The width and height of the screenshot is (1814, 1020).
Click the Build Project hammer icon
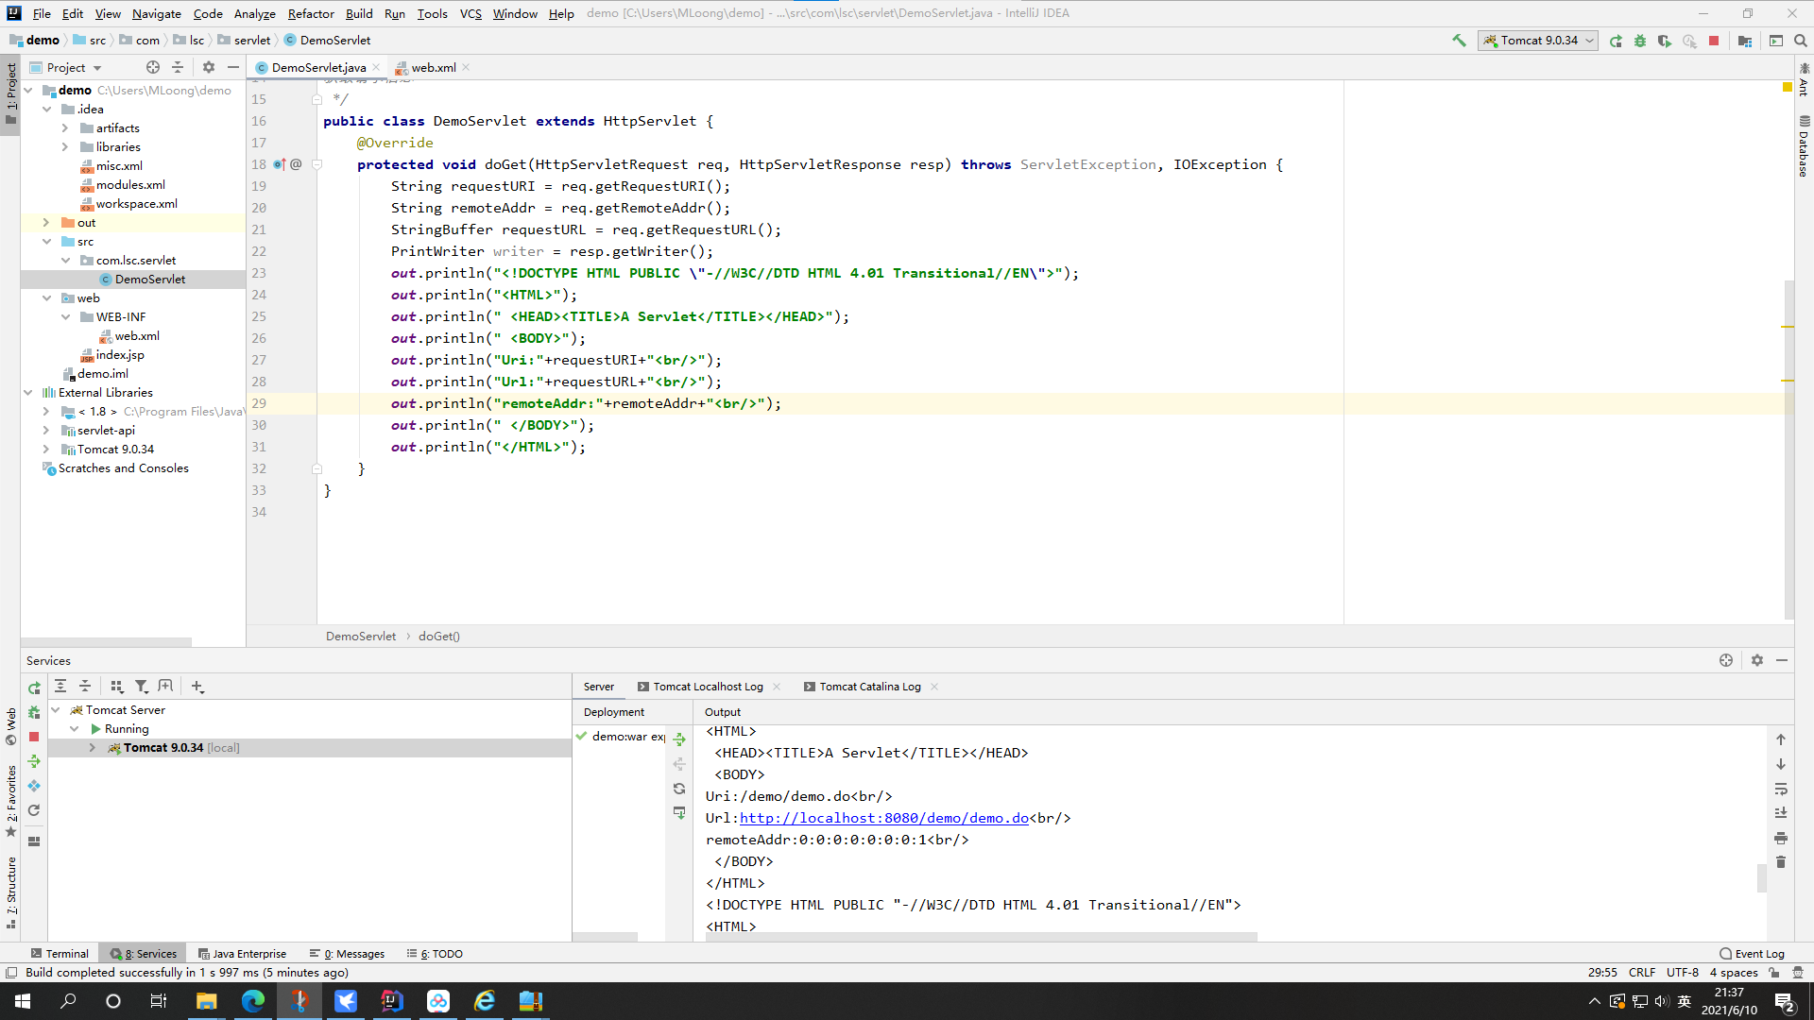point(1460,41)
